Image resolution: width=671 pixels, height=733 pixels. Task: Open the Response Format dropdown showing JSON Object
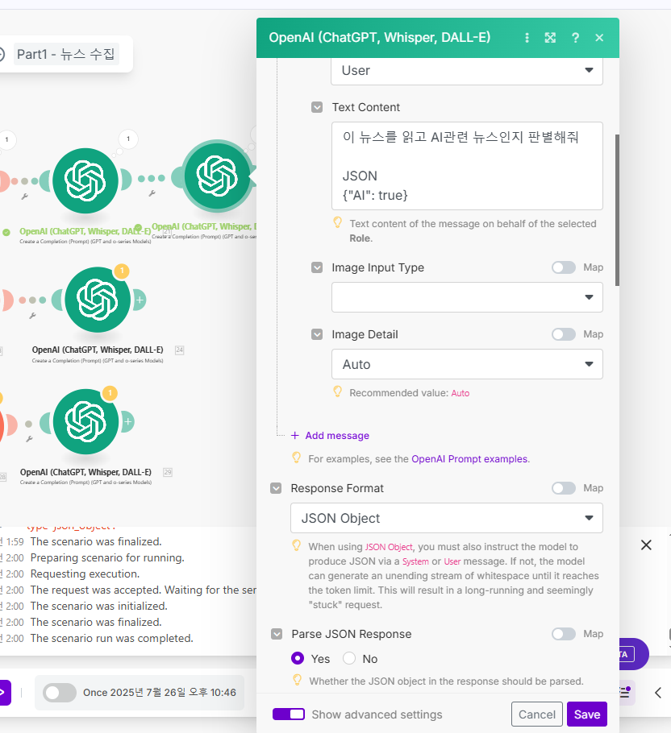pyautogui.click(x=447, y=518)
